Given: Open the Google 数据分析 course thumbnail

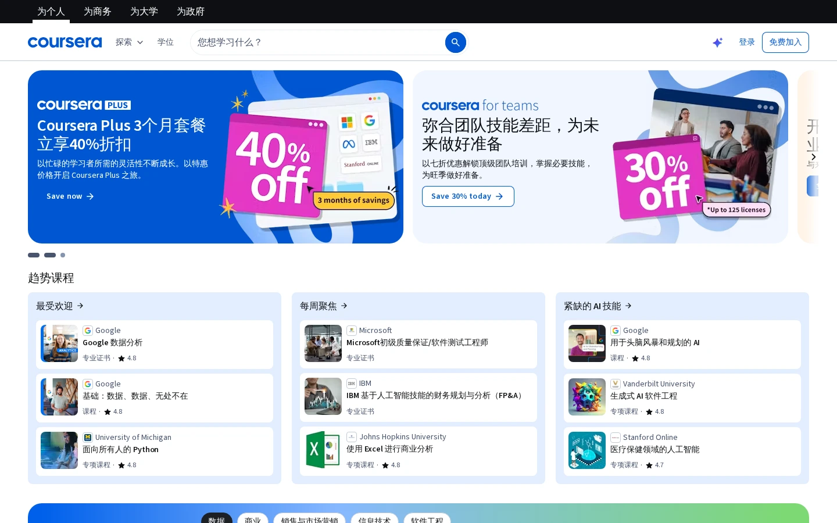Looking at the screenshot, I should 59,343.
